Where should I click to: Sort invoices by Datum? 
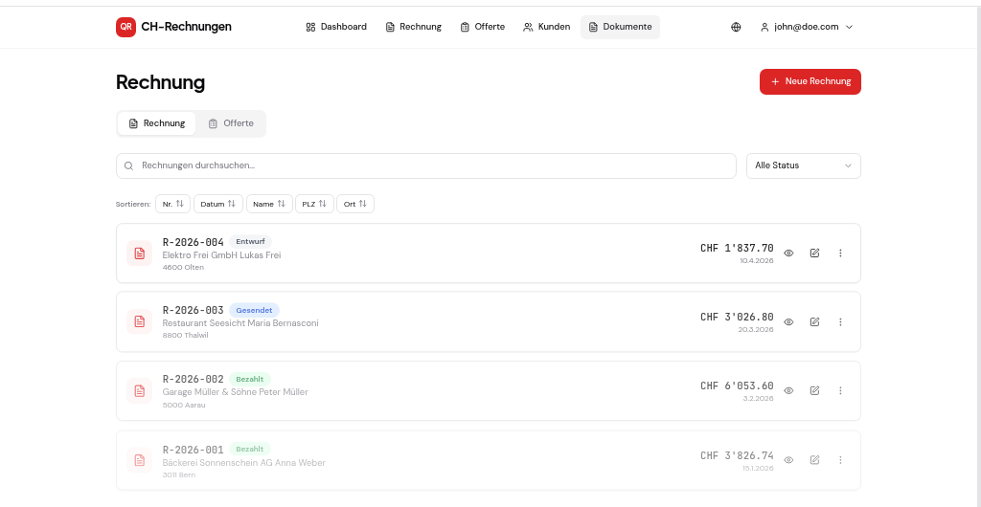pyautogui.click(x=218, y=204)
